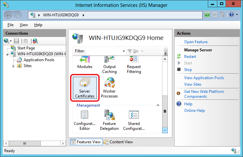The width and height of the screenshot is (243, 157).
Task: Click the Open Feature action link
Action: (196, 42)
